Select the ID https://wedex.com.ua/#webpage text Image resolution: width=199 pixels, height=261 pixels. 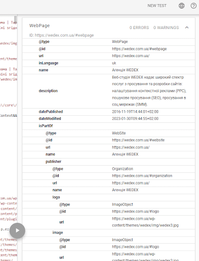[61, 35]
